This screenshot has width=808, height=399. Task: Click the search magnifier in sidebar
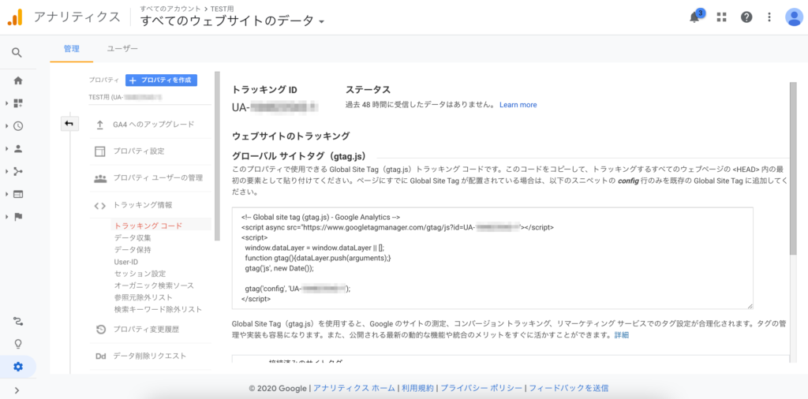[17, 53]
